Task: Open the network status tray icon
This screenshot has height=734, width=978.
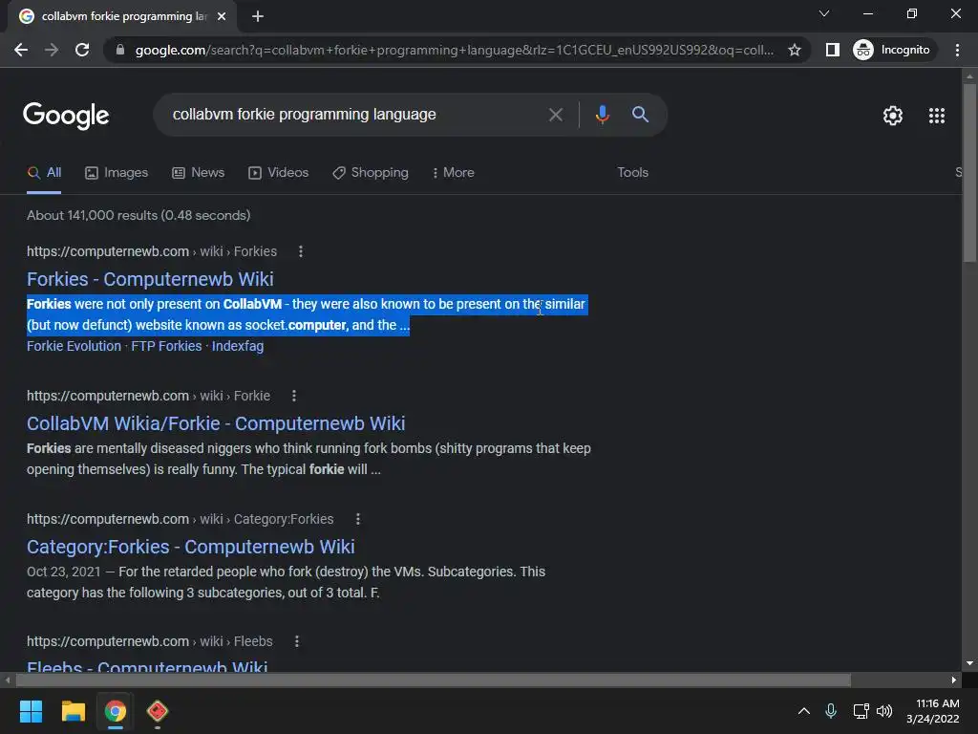Action: click(861, 711)
